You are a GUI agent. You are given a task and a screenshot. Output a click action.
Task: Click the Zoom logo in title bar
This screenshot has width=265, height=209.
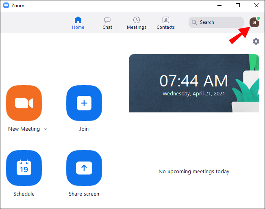[6, 5]
